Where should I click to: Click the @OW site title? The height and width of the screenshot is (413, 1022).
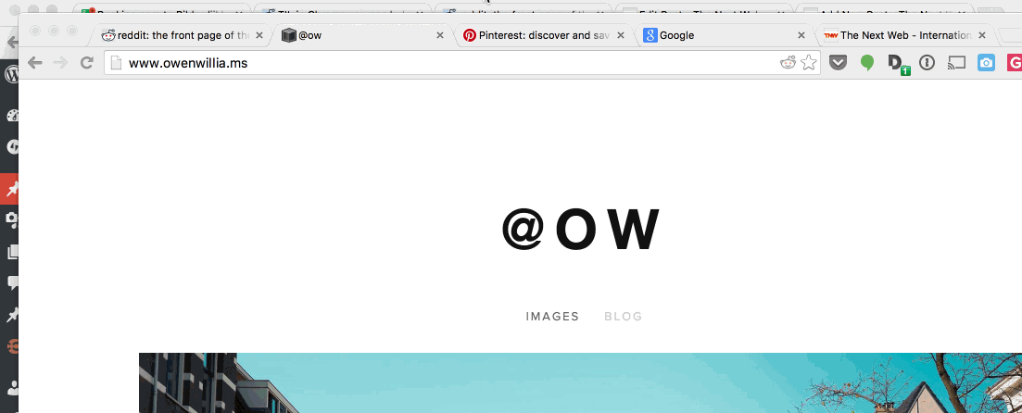coord(581,230)
